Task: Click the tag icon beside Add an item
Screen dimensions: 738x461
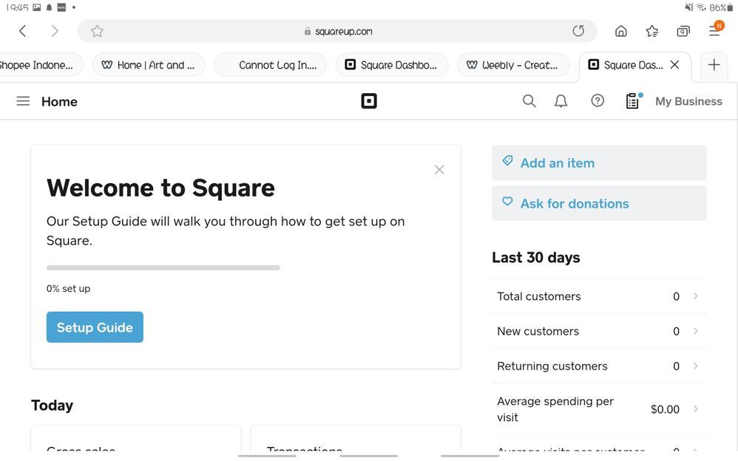Action: point(507,161)
